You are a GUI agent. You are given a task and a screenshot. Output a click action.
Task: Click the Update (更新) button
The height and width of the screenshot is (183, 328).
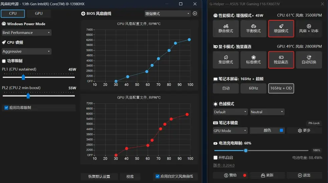pyautogui.click(x=267, y=175)
